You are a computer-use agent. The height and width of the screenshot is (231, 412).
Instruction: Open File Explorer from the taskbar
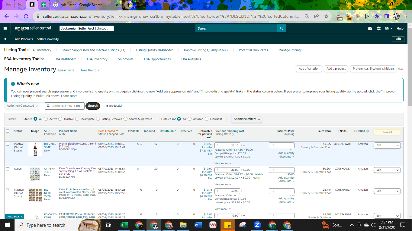click(183, 225)
